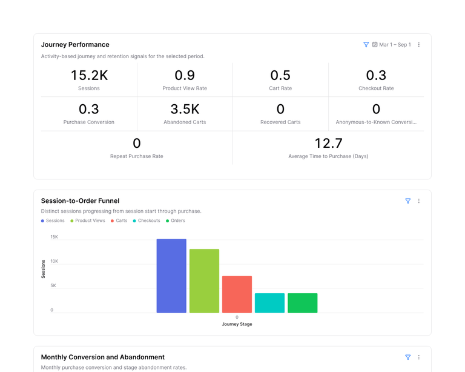Click the blue Sessions bar in funnel
Image resolution: width=465 pixels, height=372 pixels.
(171, 276)
